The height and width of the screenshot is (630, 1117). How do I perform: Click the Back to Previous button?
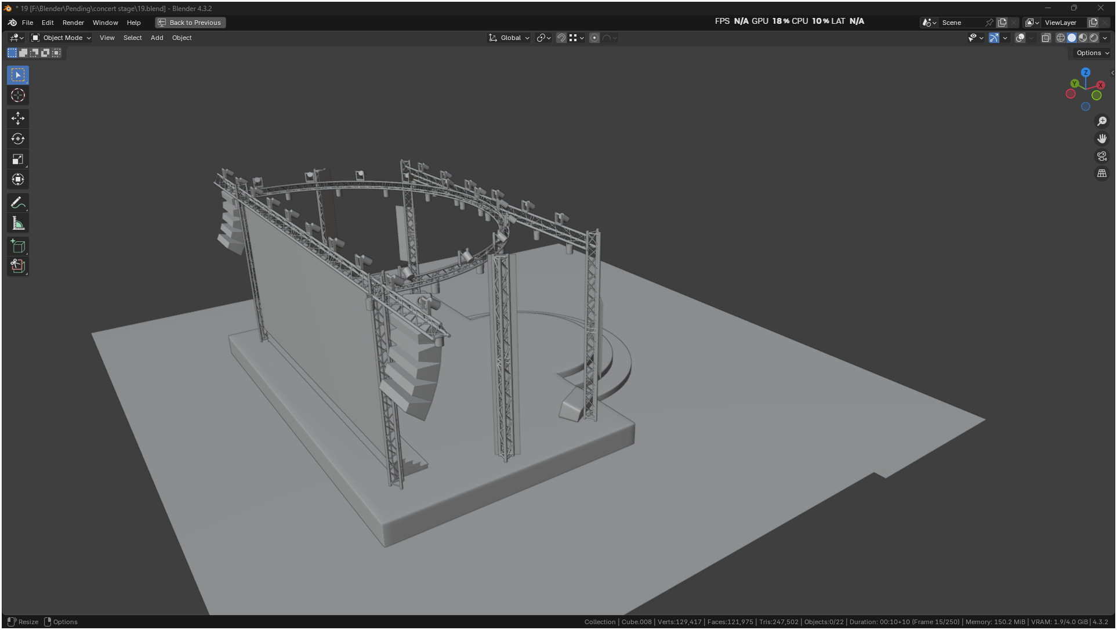190,23
